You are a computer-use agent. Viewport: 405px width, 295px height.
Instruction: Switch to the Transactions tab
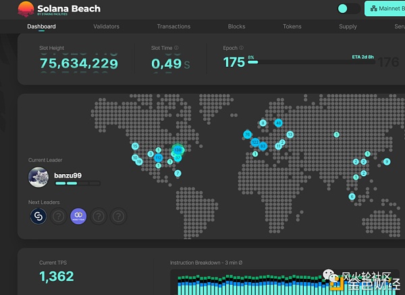(173, 27)
